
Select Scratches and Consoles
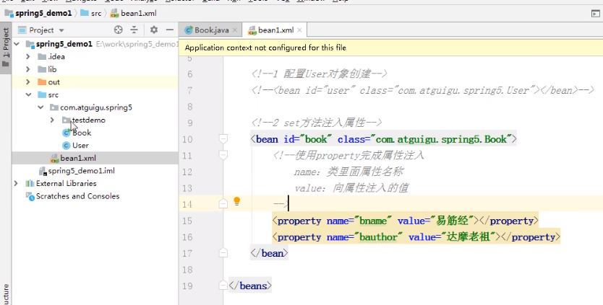click(x=77, y=196)
